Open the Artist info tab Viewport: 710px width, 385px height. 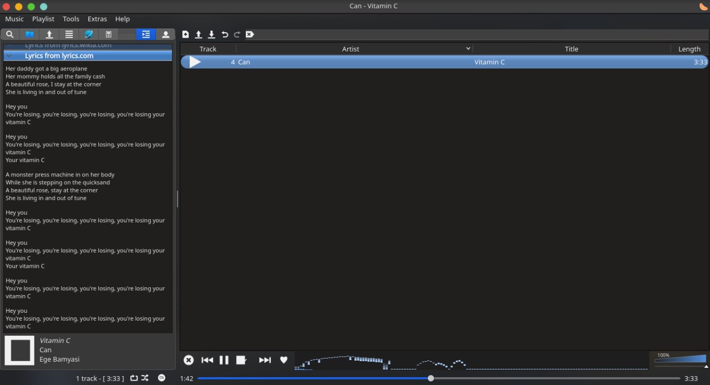(165, 34)
